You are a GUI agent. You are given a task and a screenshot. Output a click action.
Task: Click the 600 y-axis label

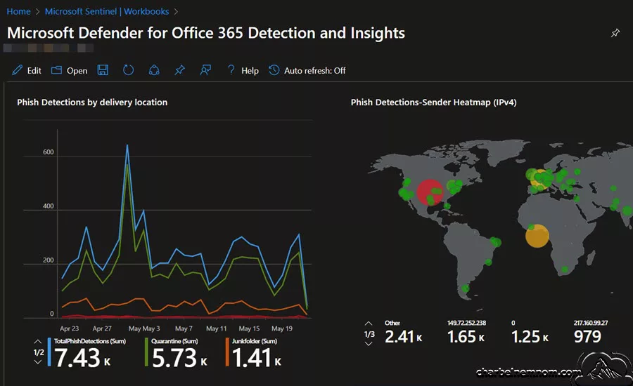tap(48, 152)
